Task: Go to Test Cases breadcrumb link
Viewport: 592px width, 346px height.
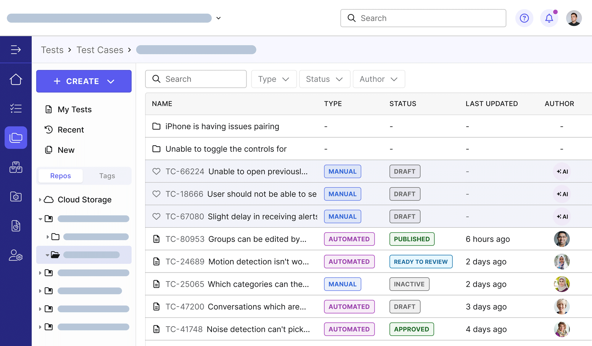Action: (100, 50)
